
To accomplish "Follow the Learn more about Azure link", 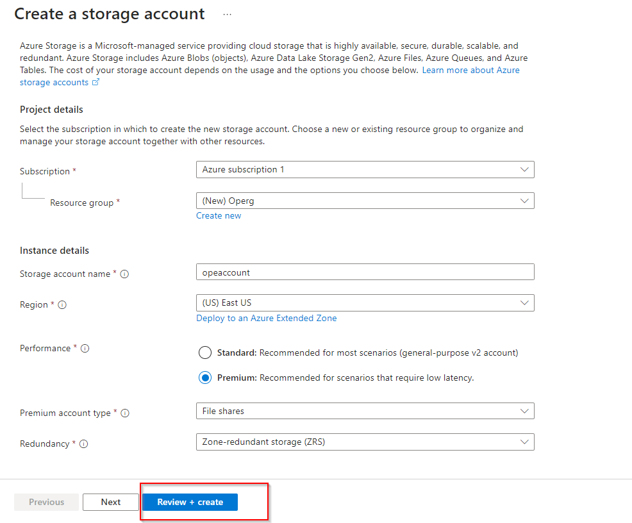I will (470, 70).
